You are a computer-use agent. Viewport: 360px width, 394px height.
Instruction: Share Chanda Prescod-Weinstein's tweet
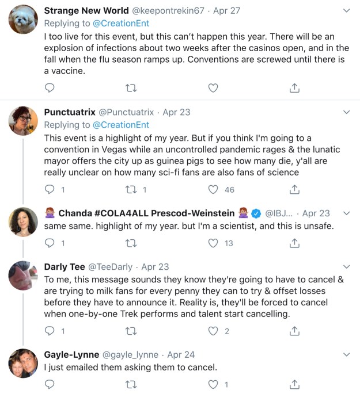[294, 243]
